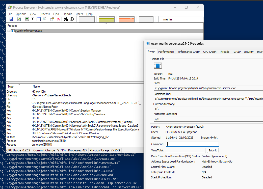Switch to the GPU Graph tab
Image resolution: width=263 pixels, height=189 pixels.
pyautogui.click(x=210, y=52)
